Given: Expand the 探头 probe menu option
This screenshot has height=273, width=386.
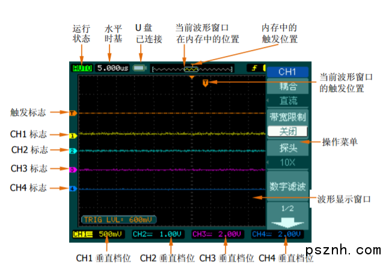Looking at the screenshot, I should click(x=287, y=148).
